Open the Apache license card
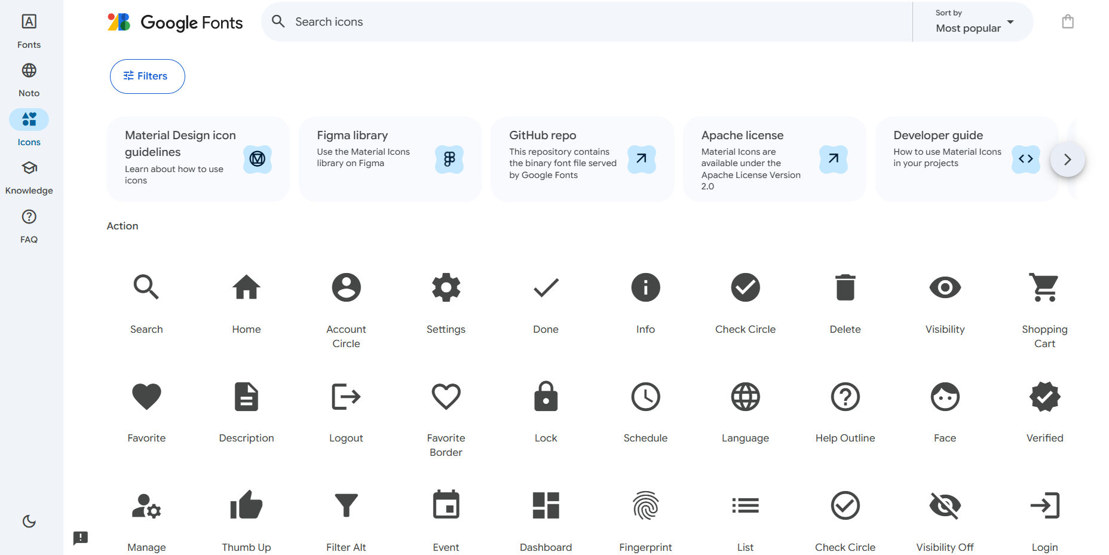 (x=774, y=160)
